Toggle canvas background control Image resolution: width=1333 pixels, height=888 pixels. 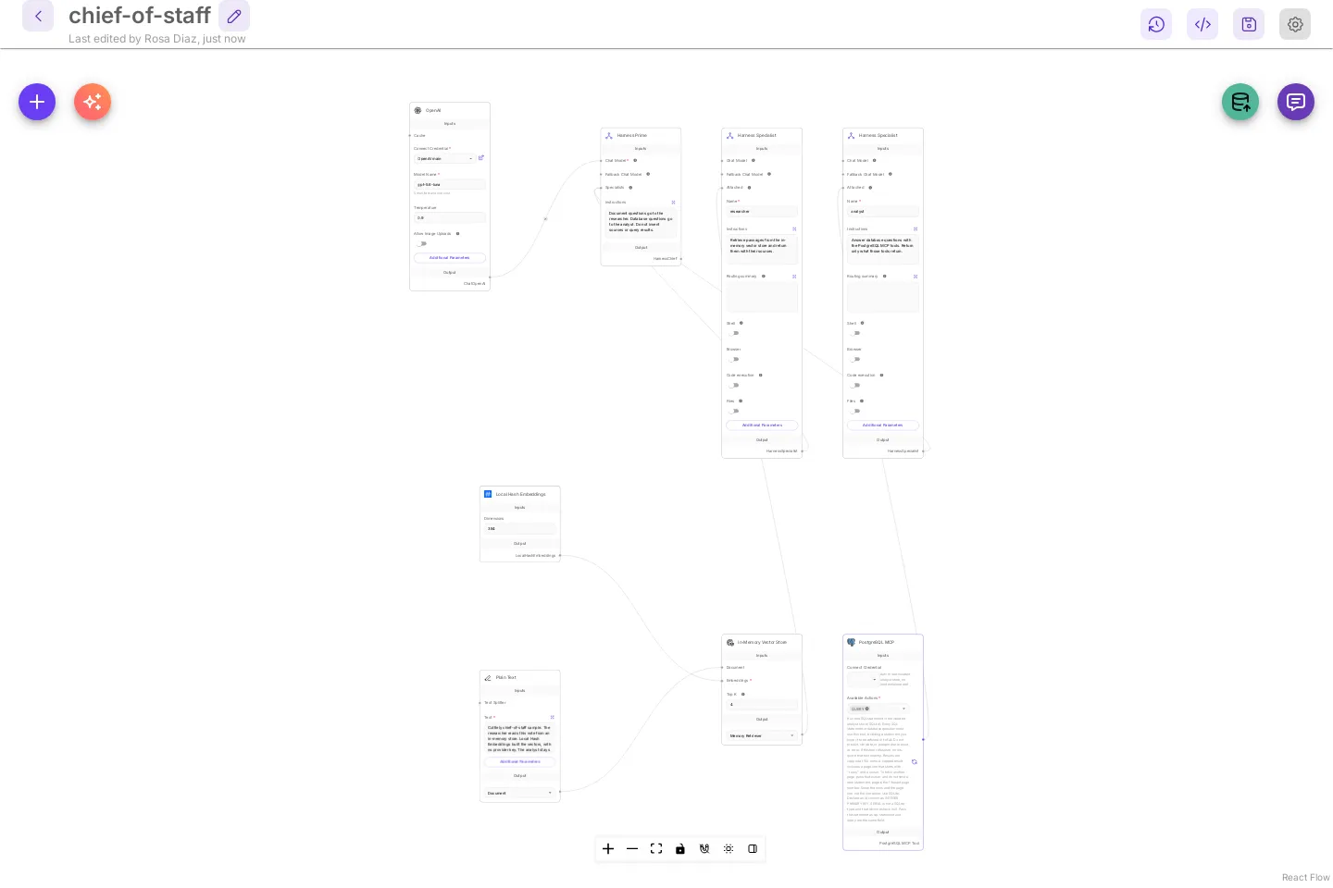729,848
